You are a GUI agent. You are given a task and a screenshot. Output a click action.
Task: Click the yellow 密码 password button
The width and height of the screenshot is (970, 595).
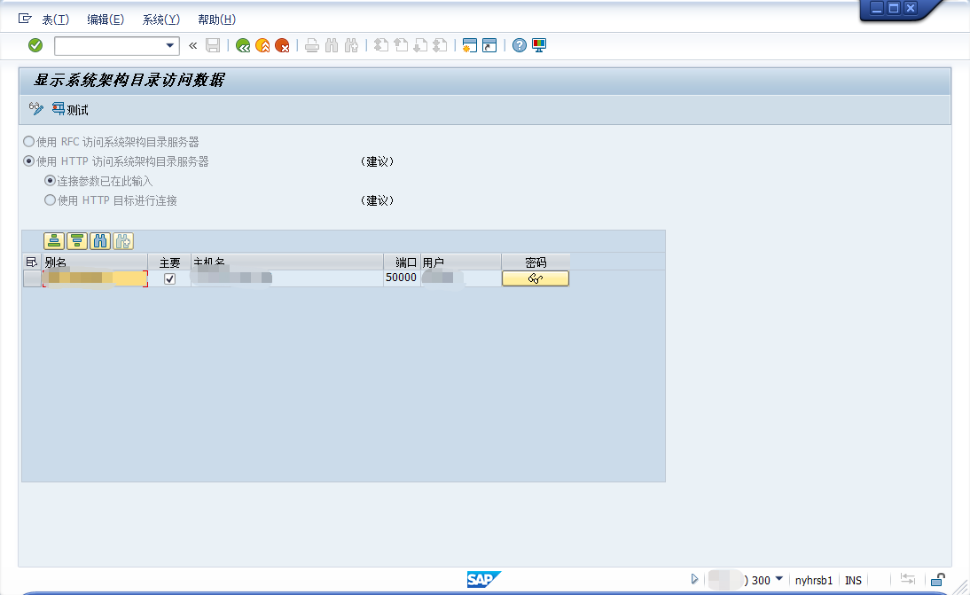(536, 278)
